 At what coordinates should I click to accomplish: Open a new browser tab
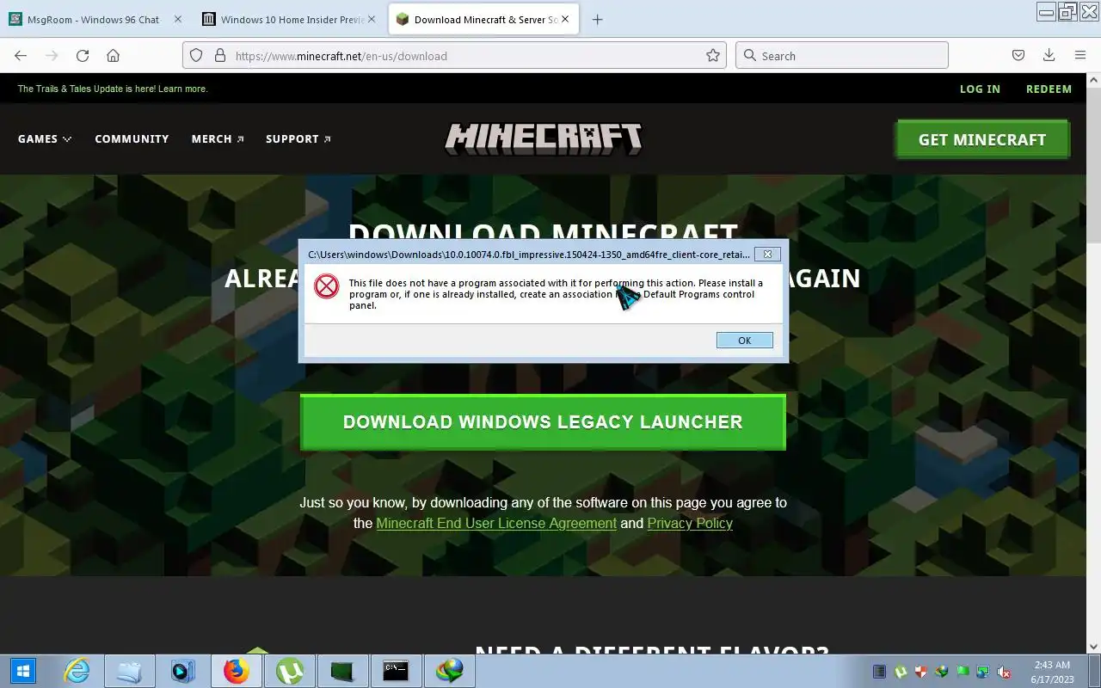(598, 19)
